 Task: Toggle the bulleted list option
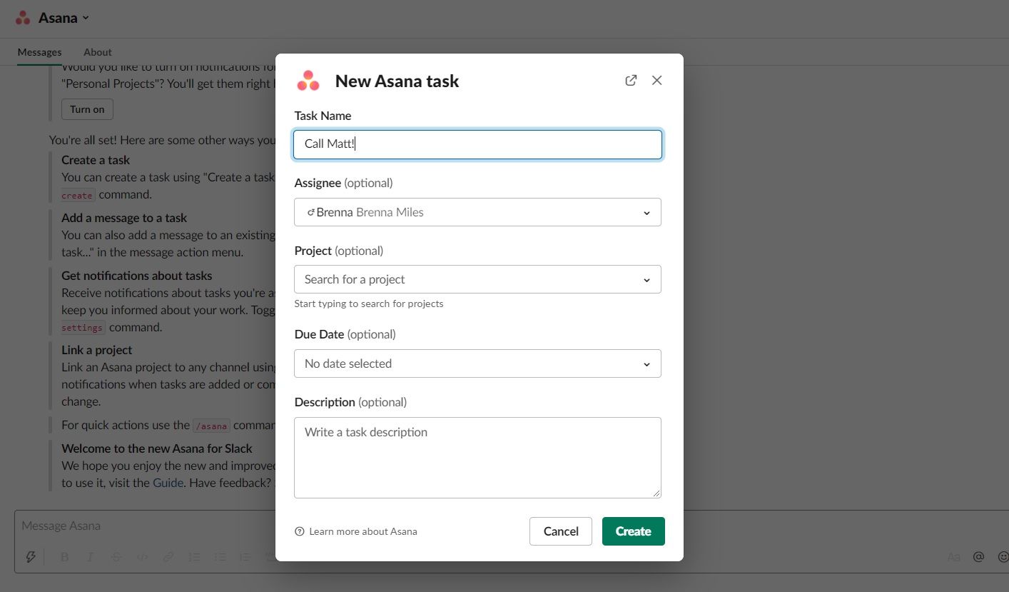click(x=220, y=556)
